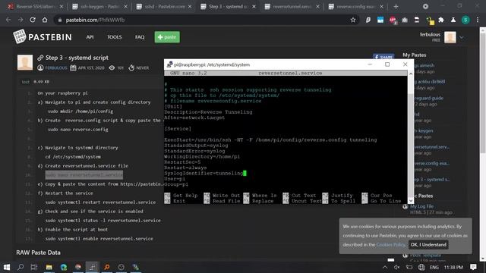The height and width of the screenshot is (273, 486).
Task: Click the 11:38 PM taskbar clock
Action: 453,267
